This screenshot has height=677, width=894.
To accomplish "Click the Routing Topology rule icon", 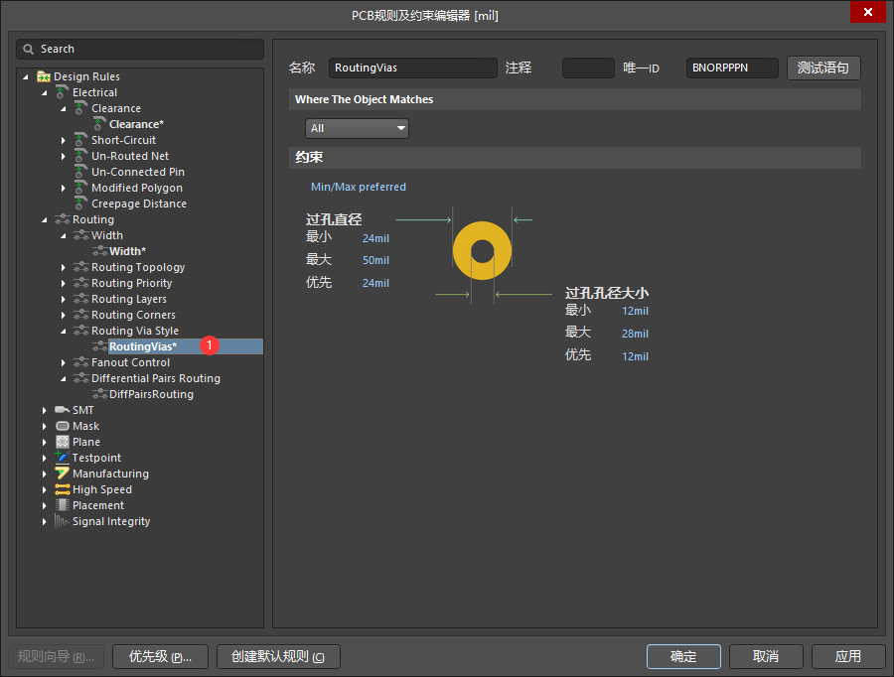I will 81,267.
